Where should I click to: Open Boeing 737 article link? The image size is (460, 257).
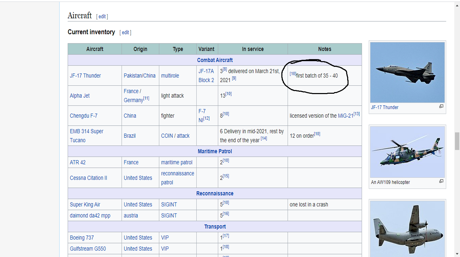pos(82,238)
